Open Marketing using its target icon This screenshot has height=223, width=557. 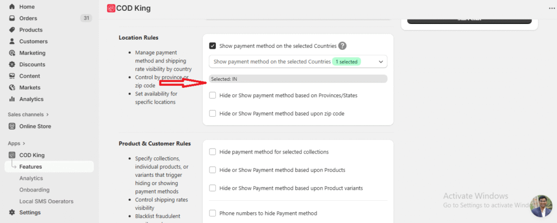(12, 53)
